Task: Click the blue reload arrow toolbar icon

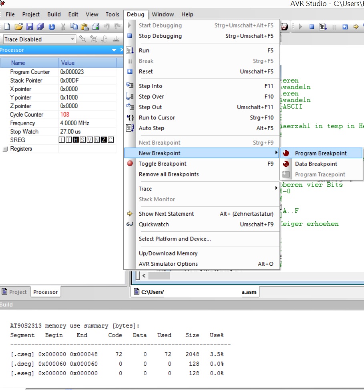Action: tap(52, 26)
